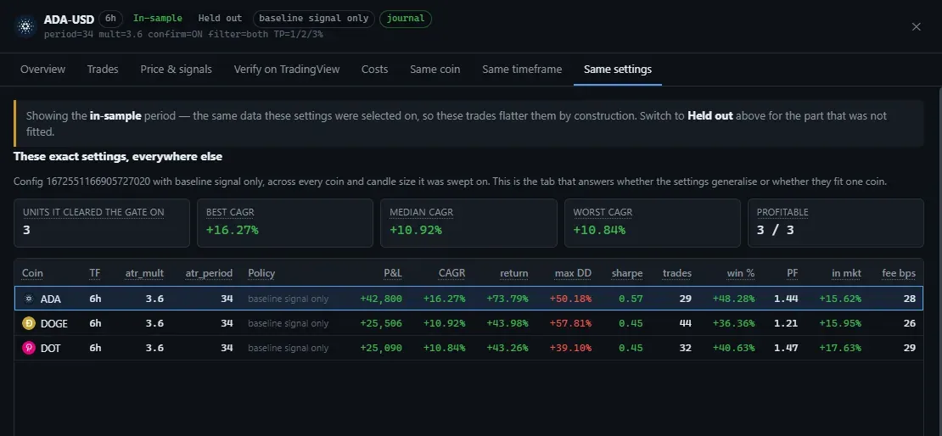The height and width of the screenshot is (436, 942).
Task: Sort by P&L column header
Action: [x=393, y=273]
